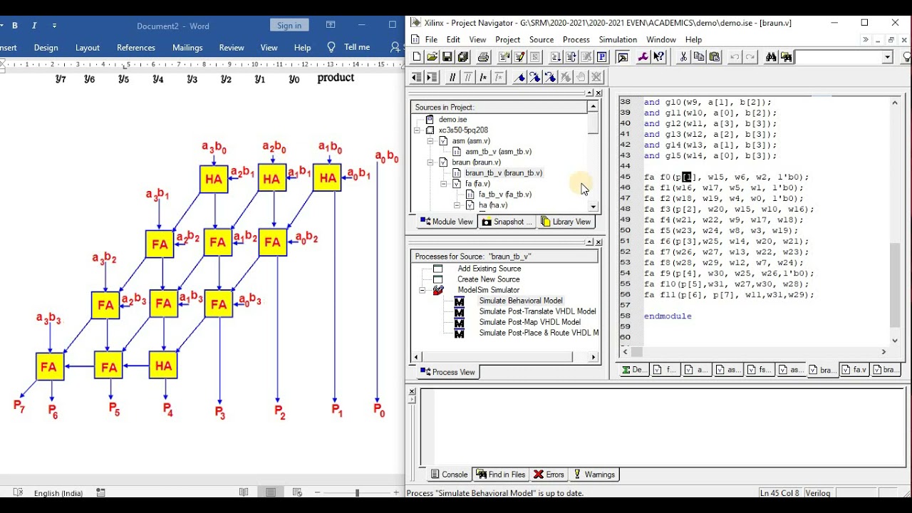Close the Sources in Project panel

coord(598,93)
